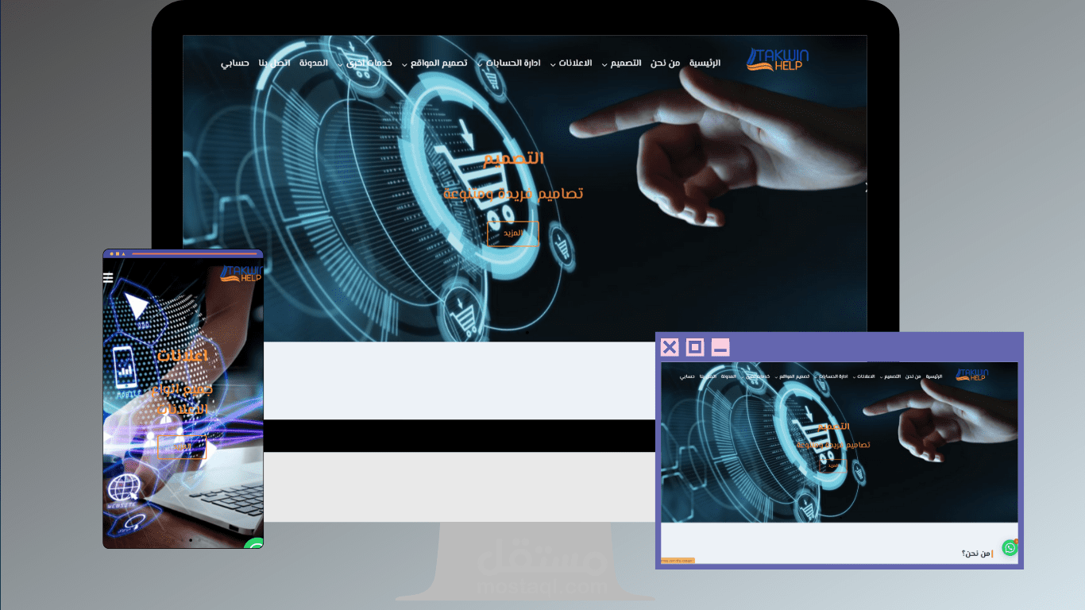Screen dimensions: 1085x610
Task: Select تصميم المواقع menu item on the monitor
Action: pos(438,63)
